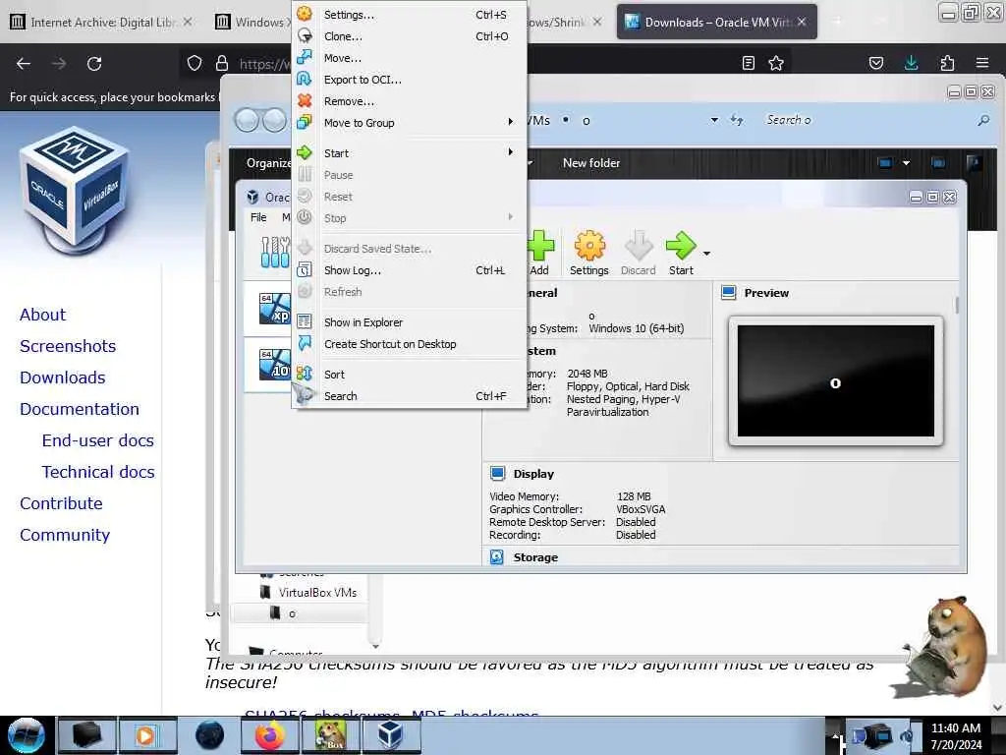Expand the Start submenu arrow

coord(511,152)
